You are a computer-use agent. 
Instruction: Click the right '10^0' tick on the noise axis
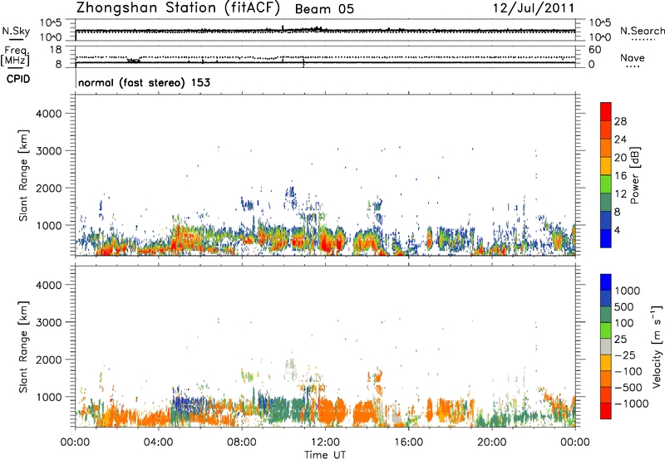[x=600, y=37]
